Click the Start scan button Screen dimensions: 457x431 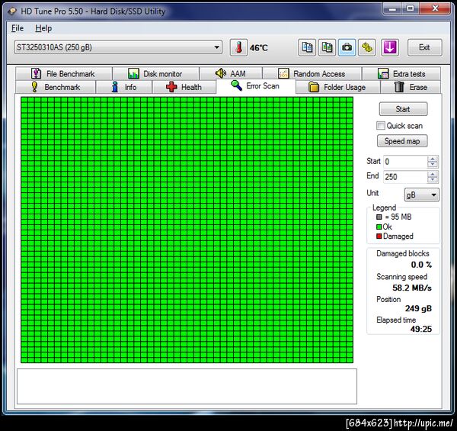pyautogui.click(x=403, y=109)
